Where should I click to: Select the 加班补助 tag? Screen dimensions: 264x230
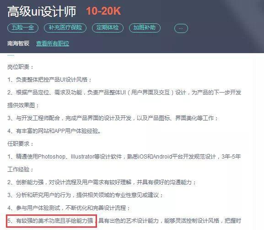click(145, 27)
